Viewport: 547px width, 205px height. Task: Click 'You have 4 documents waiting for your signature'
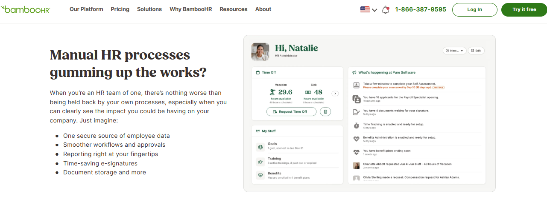point(396,111)
